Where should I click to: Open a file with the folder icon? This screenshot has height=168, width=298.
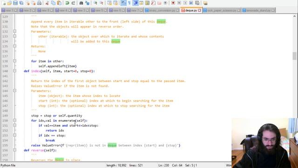pyautogui.click(x=9, y=3)
